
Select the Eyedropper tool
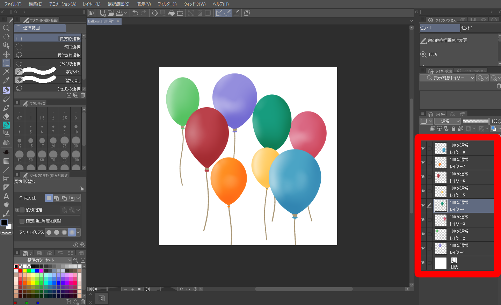[6, 80]
